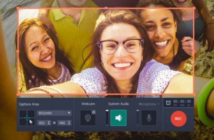Click the capture area crosshair selector icon
Viewport: 214px width, 140px height.
27,118
